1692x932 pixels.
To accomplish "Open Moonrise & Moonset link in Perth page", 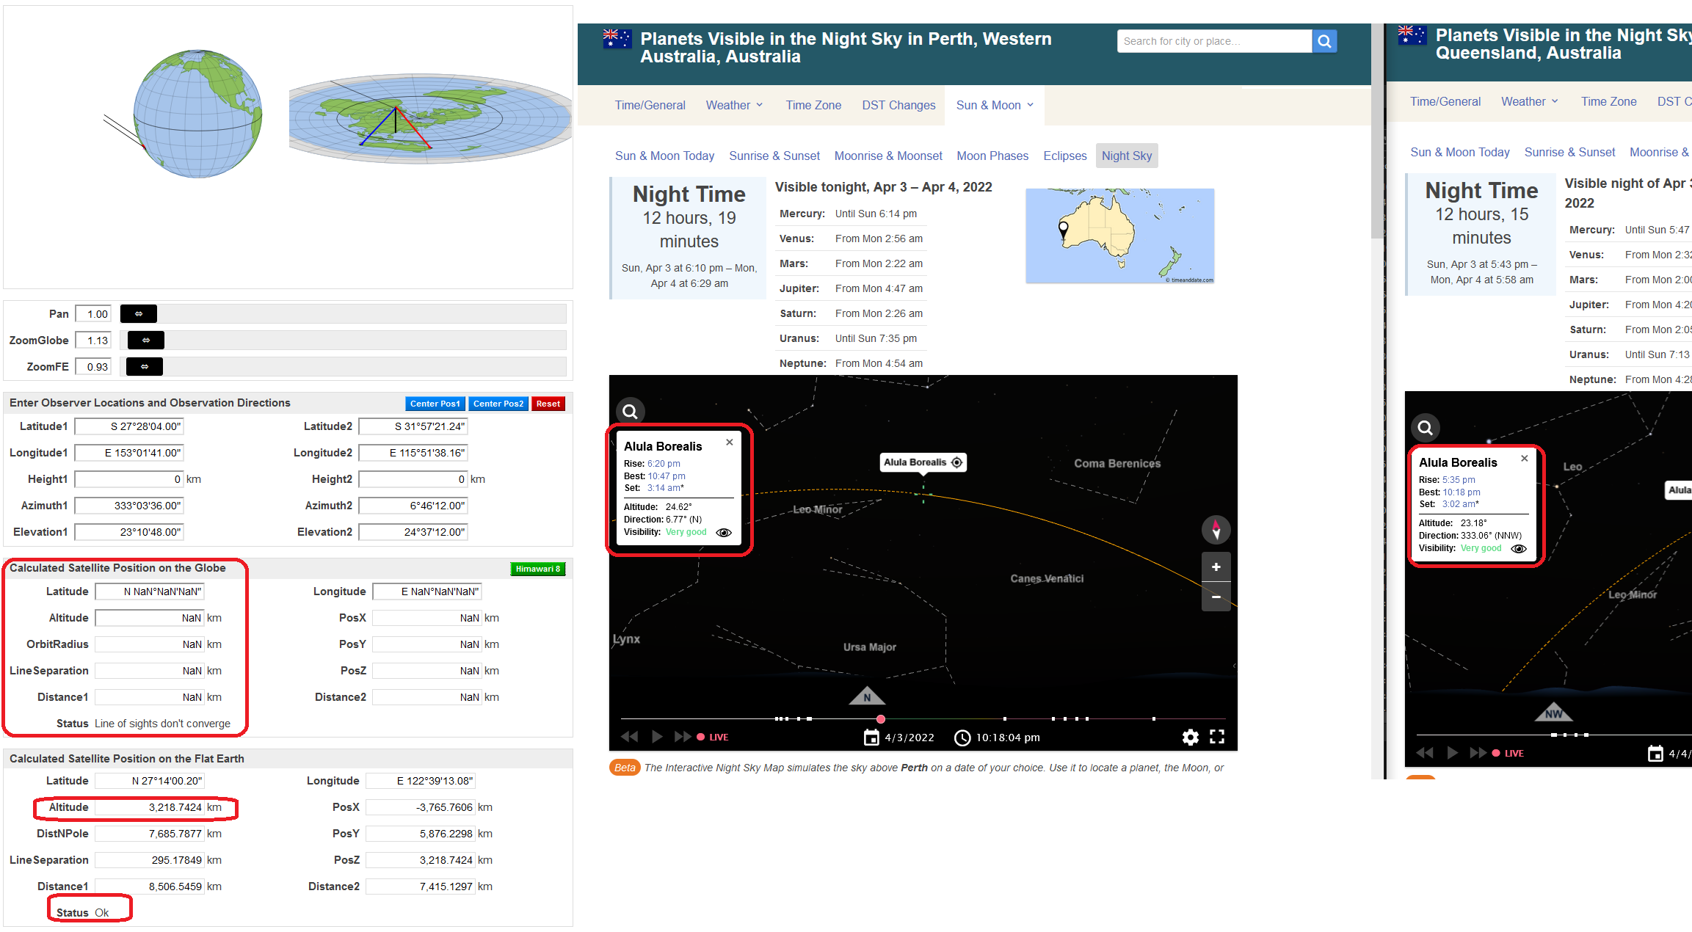I will tap(888, 156).
